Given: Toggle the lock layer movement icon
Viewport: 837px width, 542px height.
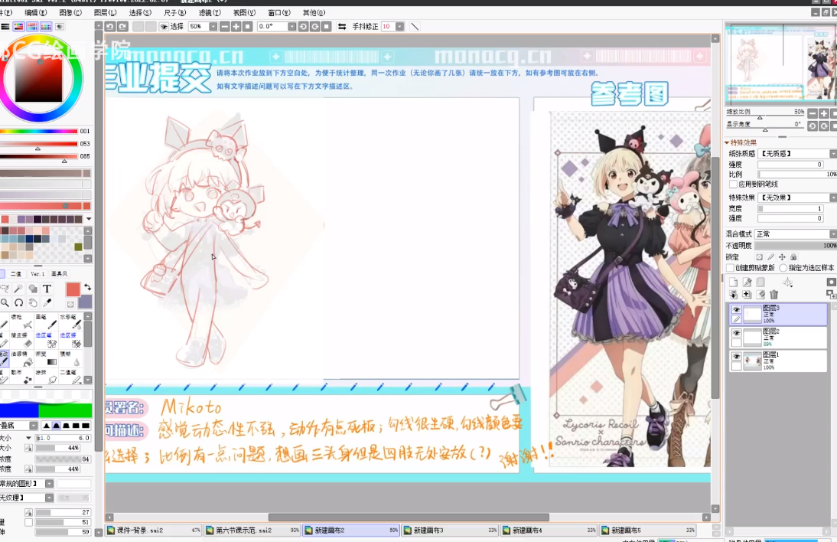Looking at the screenshot, I should click(x=782, y=257).
